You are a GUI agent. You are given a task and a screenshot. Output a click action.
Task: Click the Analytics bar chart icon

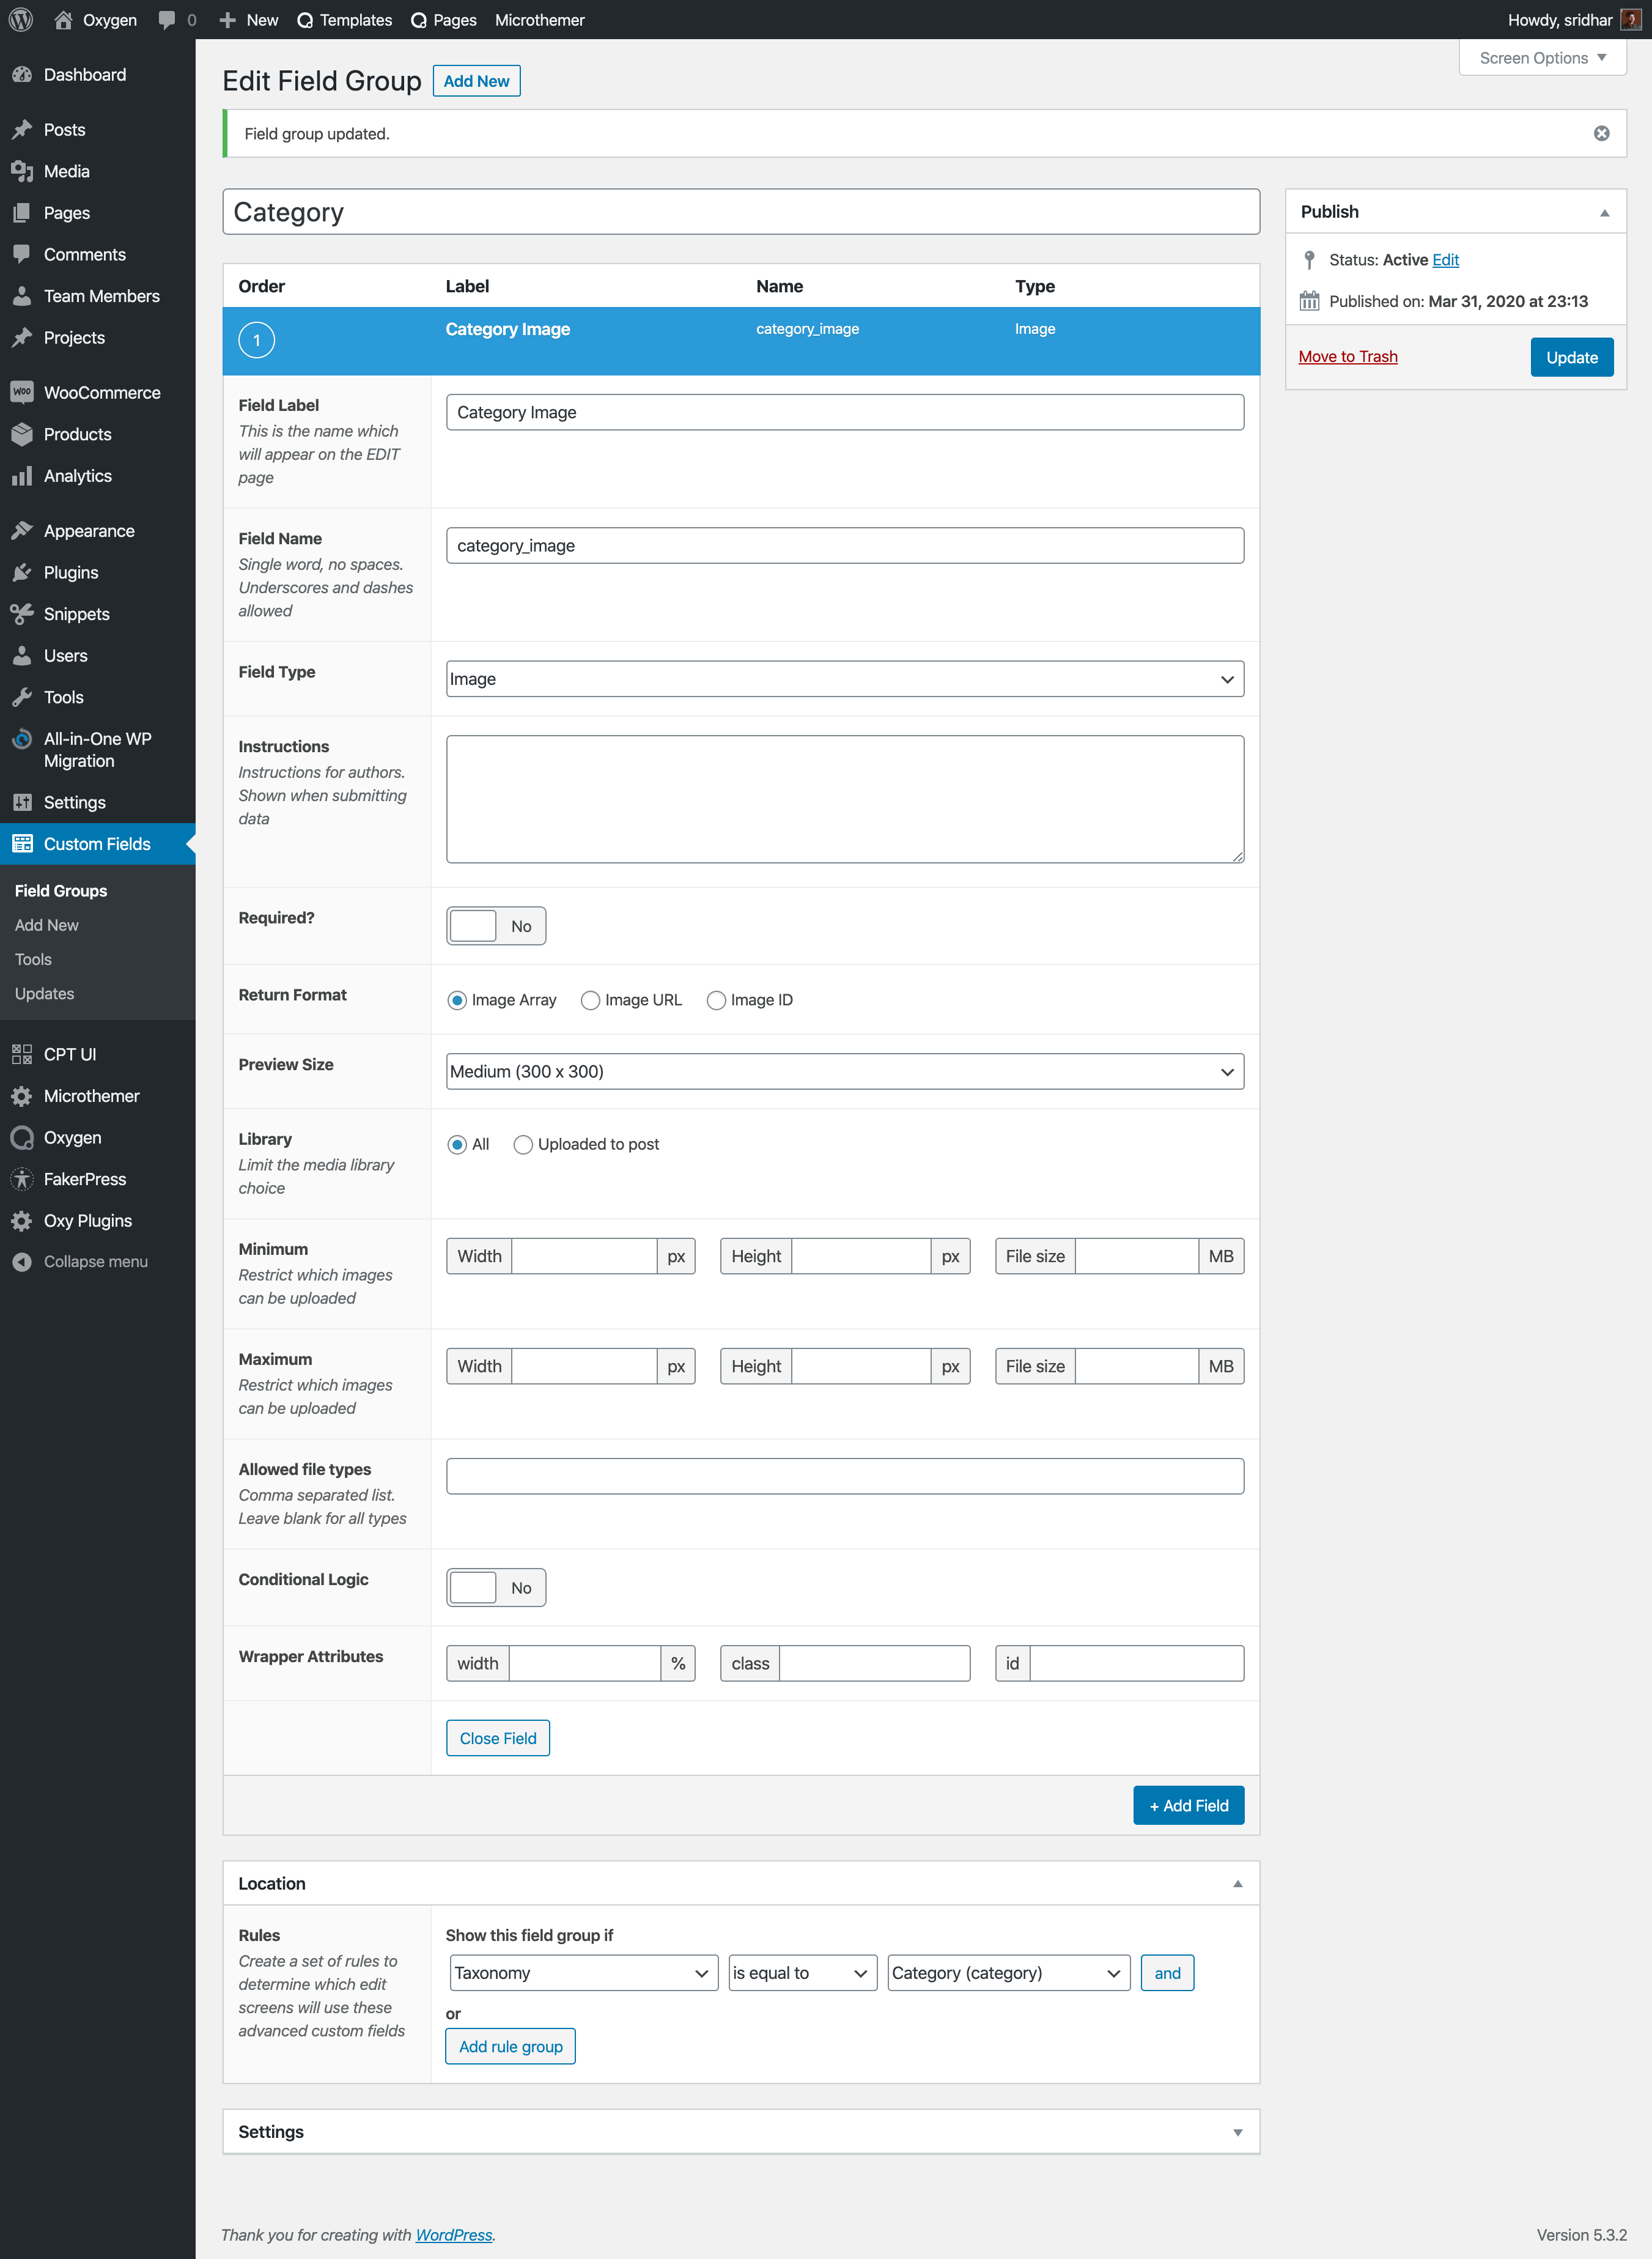click(22, 476)
